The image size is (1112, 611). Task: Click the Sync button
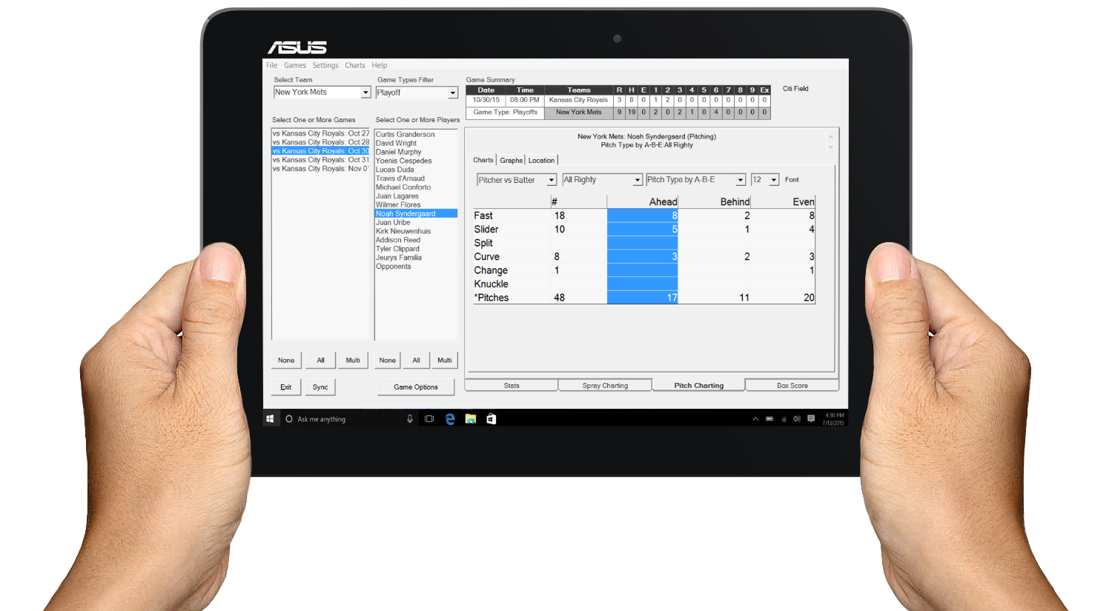pyautogui.click(x=320, y=387)
